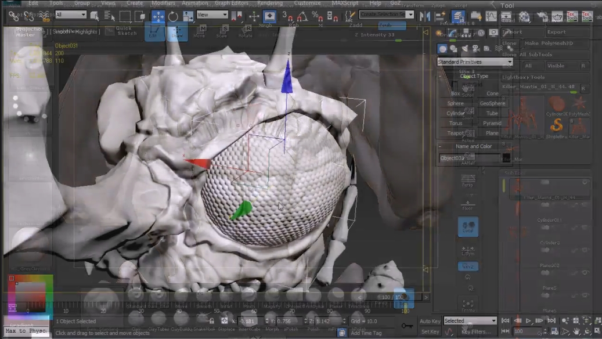
Task: Activate the Select and Scale tool
Action: tap(188, 16)
